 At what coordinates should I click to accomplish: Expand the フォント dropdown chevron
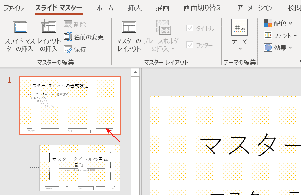click(x=295, y=36)
